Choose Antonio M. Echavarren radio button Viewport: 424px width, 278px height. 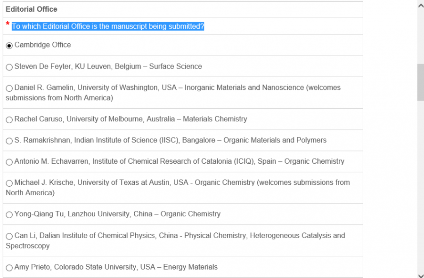coord(9,162)
